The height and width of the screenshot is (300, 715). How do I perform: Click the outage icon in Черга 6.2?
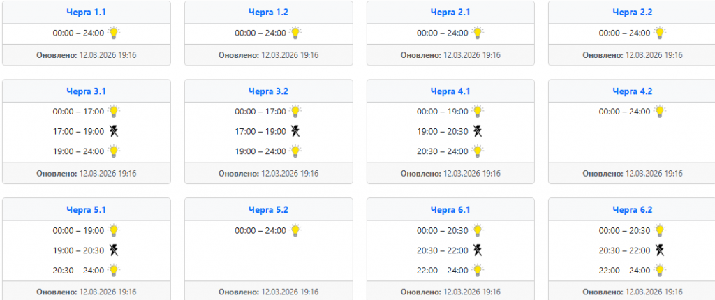point(659,250)
